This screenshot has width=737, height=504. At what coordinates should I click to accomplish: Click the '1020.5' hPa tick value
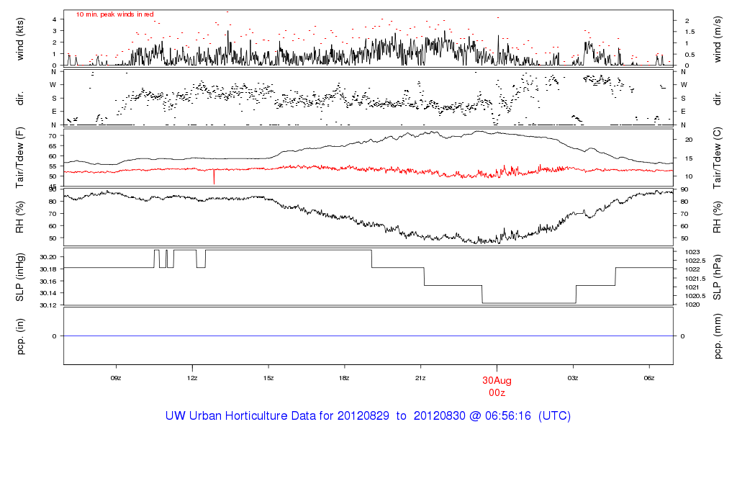695,296
